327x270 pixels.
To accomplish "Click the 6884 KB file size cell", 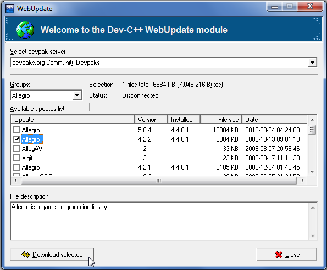I will click(x=227, y=139).
